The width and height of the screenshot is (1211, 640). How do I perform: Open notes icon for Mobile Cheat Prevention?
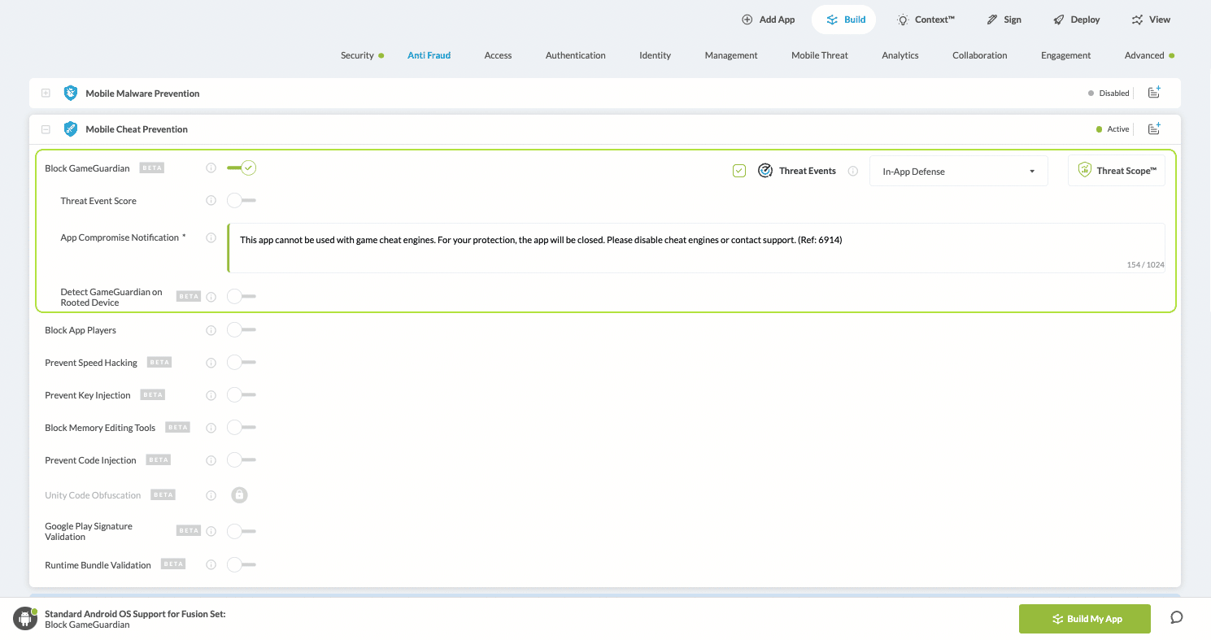(1154, 128)
